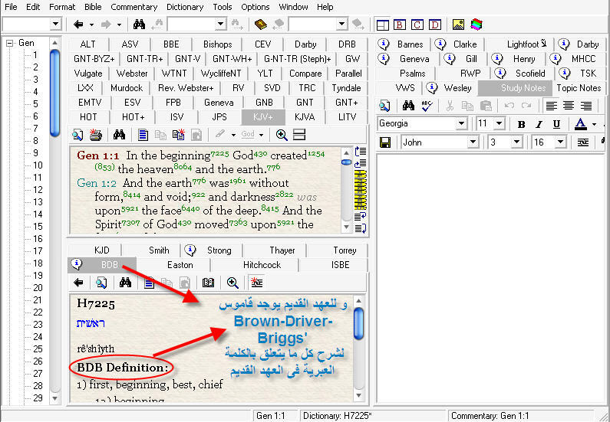Image resolution: width=610 pixels, height=422 pixels.
Task: Click the Gen 1:2 verse reference
Action: tap(97, 183)
